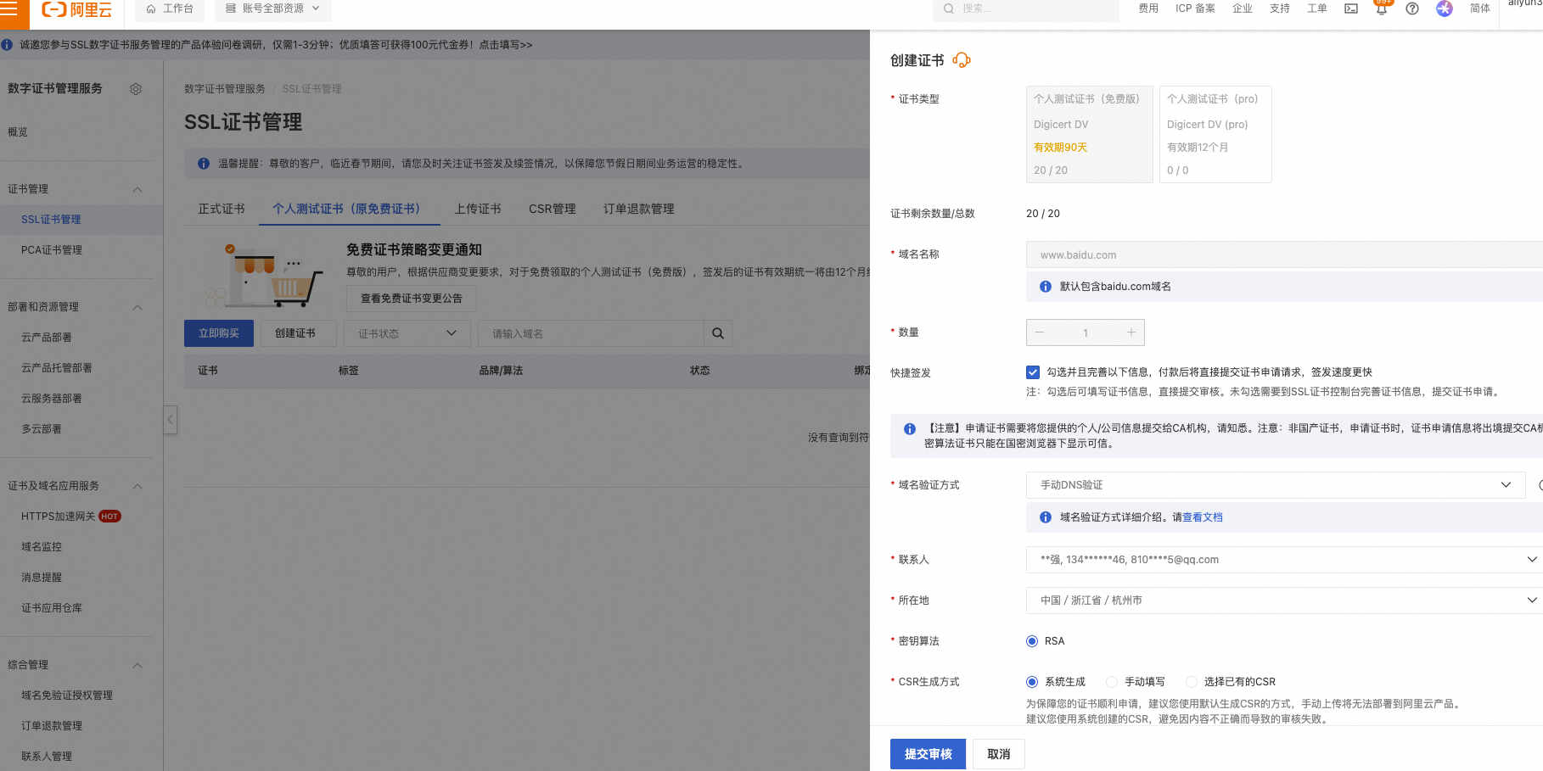Image resolution: width=1543 pixels, height=771 pixels.
Task: Open the 域名验证方式 dropdown
Action: [1276, 485]
